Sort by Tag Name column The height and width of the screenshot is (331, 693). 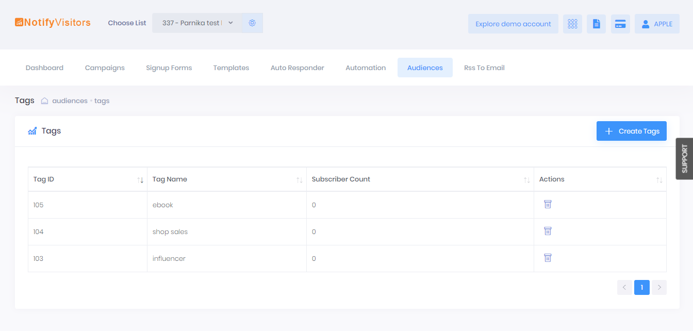click(227, 179)
